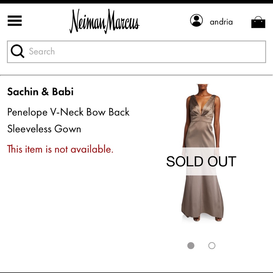Click the Neiman Marcus logo
This screenshot has height=273, width=273.
(105, 21)
